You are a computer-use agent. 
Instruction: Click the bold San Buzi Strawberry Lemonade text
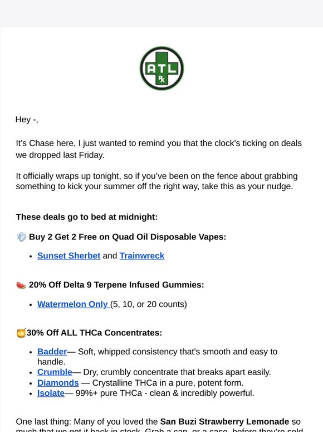pyautogui.click(x=224, y=421)
